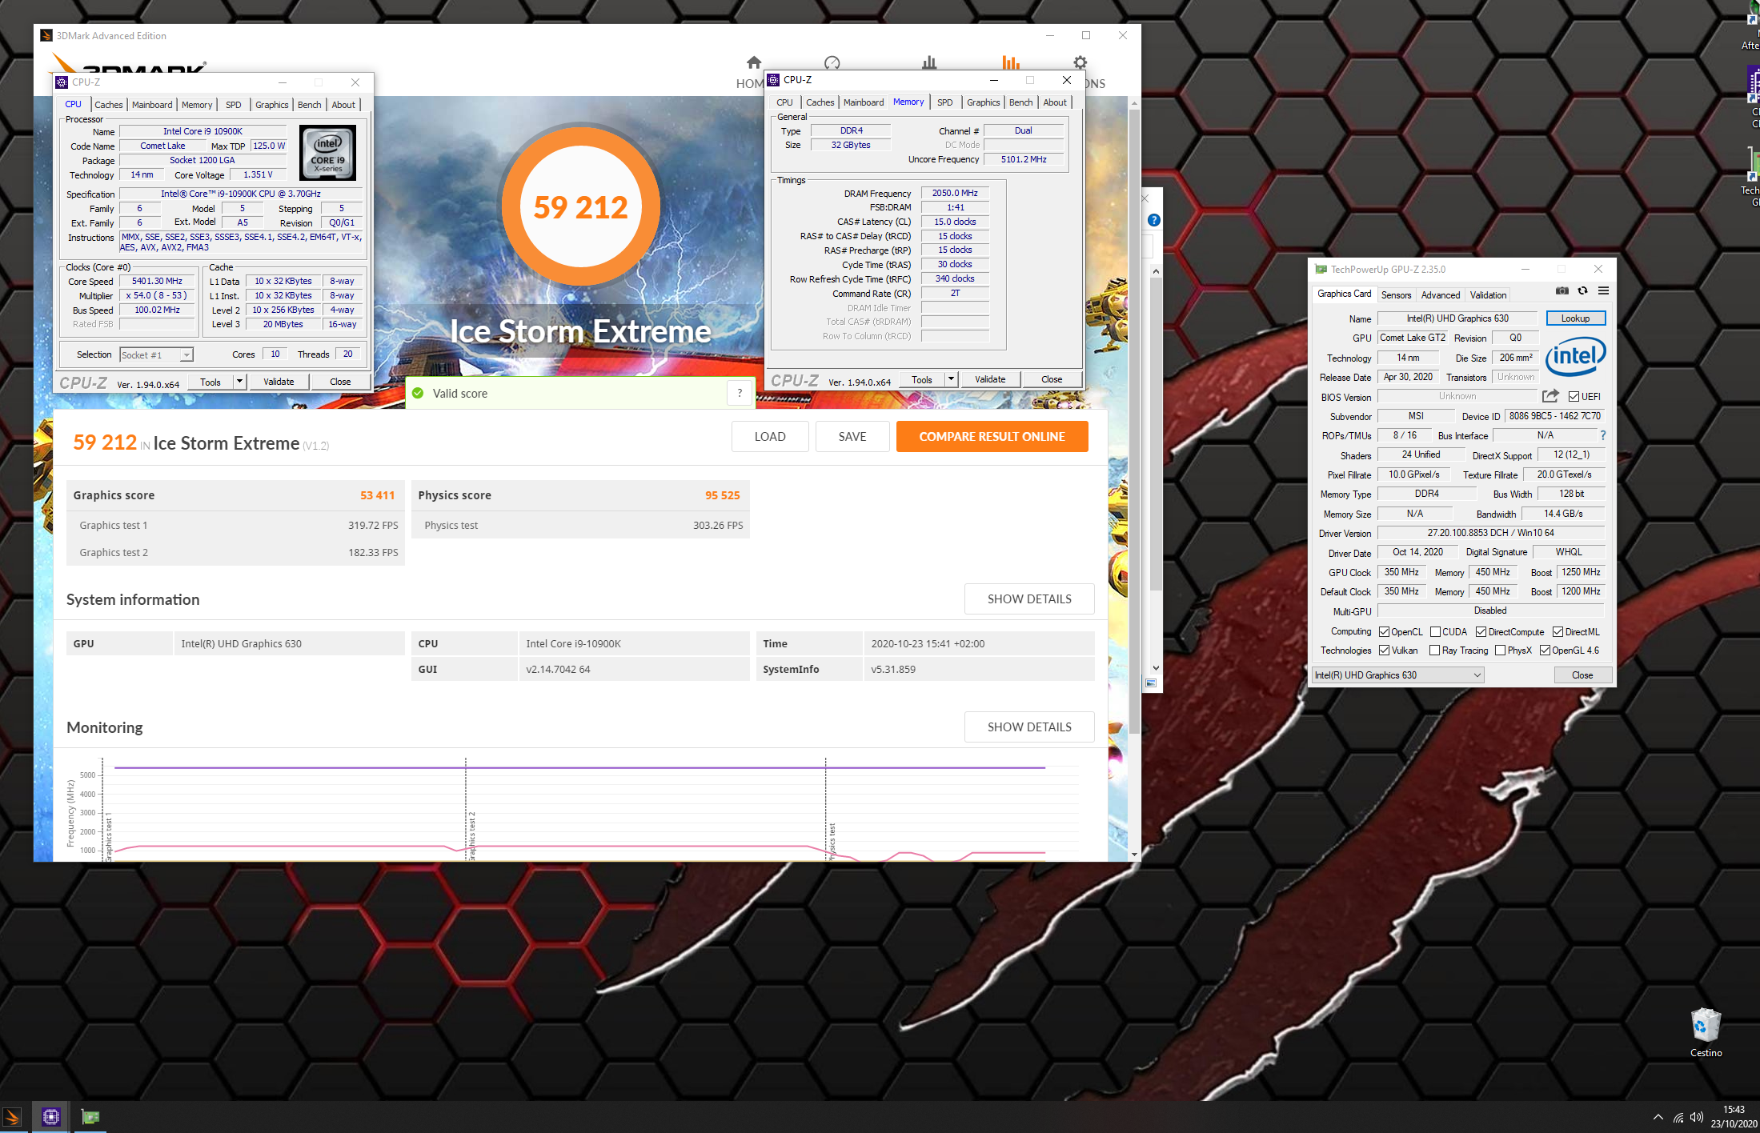Switch to Caches tab in left CPU-Z
Image resolution: width=1760 pixels, height=1133 pixels.
point(109,105)
